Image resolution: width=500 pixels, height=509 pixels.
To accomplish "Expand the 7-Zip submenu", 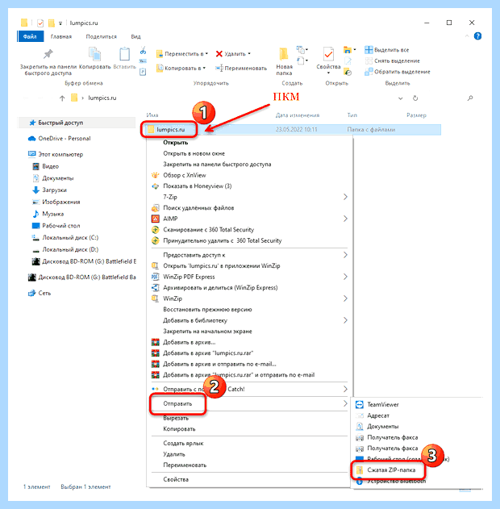I will pyautogui.click(x=249, y=197).
